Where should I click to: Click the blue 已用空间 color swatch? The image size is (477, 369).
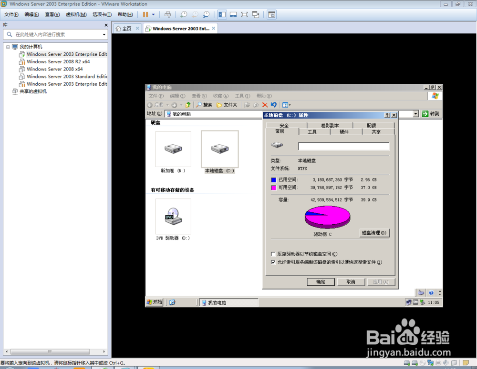[273, 180]
